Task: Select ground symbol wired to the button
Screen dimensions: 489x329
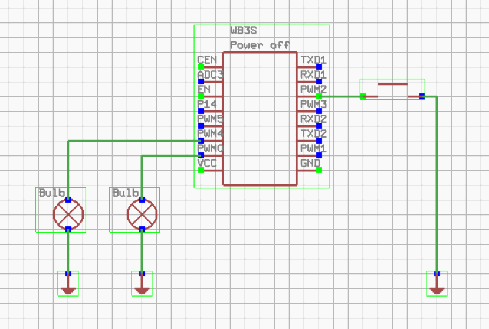Action: click(437, 284)
